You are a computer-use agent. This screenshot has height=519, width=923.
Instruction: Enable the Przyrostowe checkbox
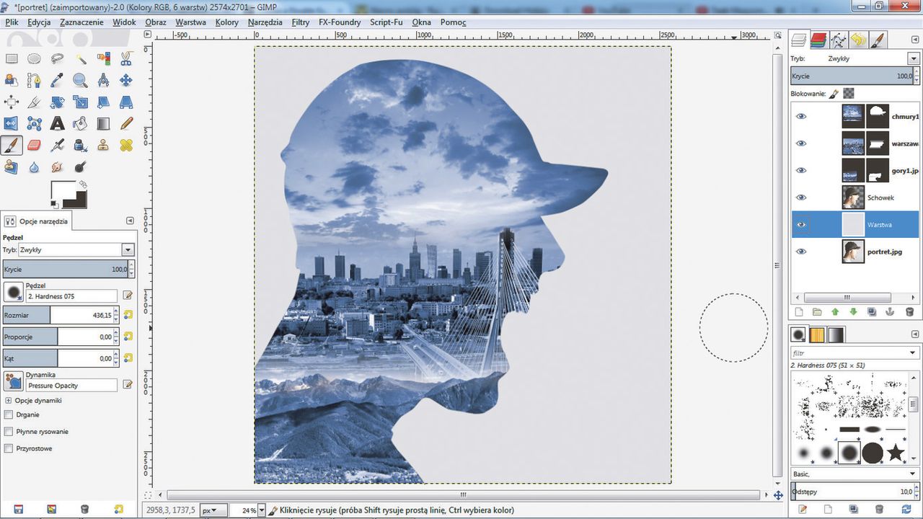pos(9,448)
